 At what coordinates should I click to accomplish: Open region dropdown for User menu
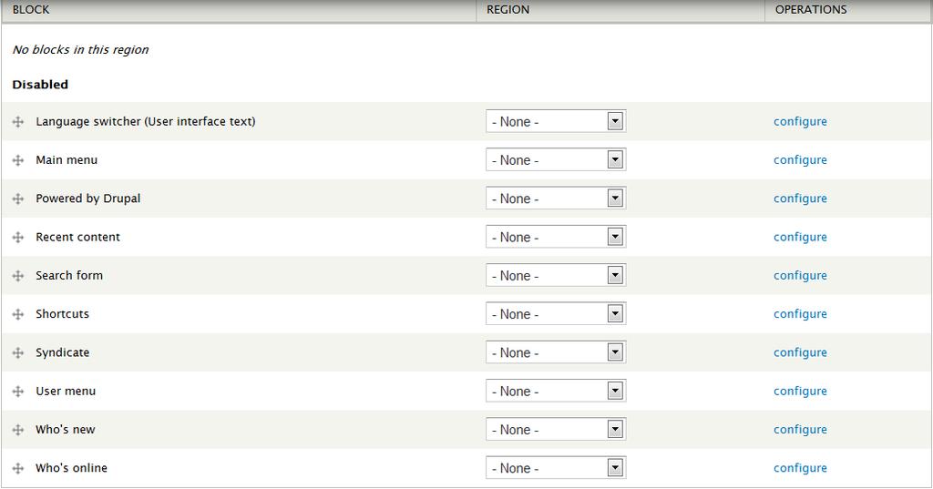point(556,391)
